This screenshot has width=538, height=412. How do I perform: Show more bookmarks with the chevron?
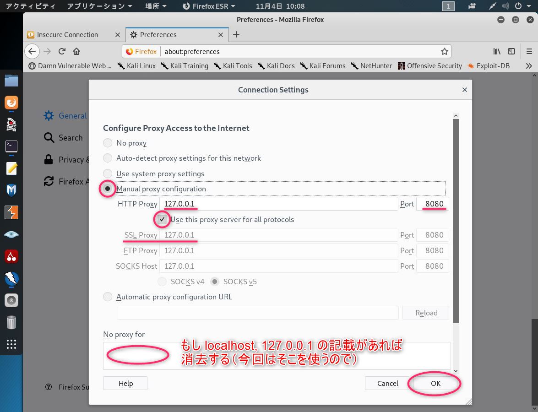pos(529,66)
